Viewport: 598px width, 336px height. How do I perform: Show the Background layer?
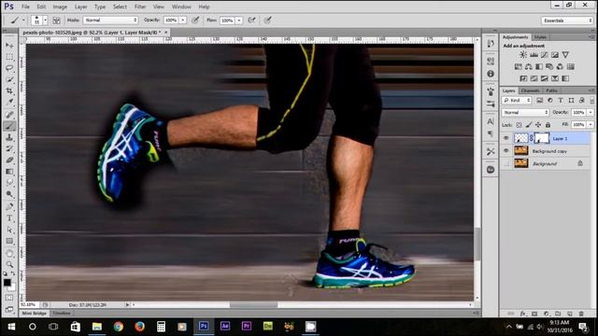(x=506, y=163)
